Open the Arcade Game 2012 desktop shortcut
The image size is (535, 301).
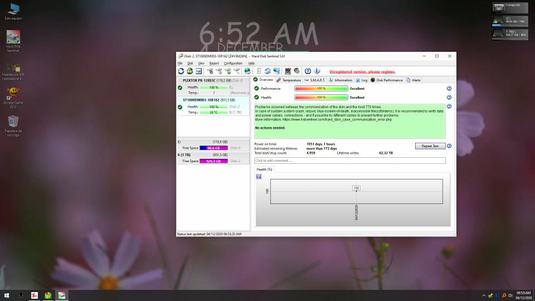coord(13,98)
